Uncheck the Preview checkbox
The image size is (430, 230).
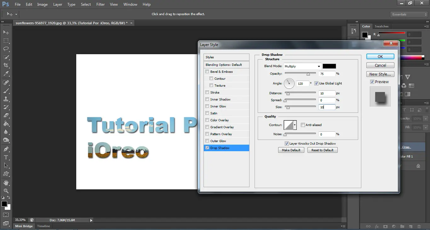click(x=372, y=82)
